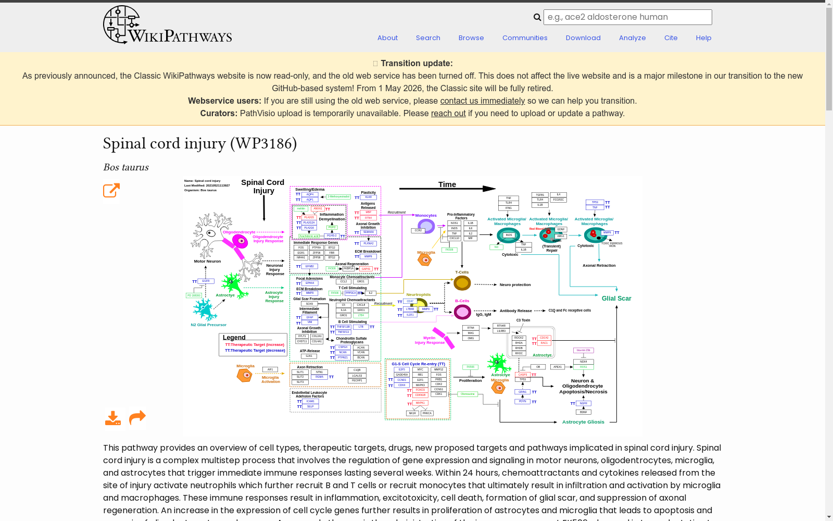Click the orange download icon
This screenshot has width=833, height=521.
(x=113, y=418)
